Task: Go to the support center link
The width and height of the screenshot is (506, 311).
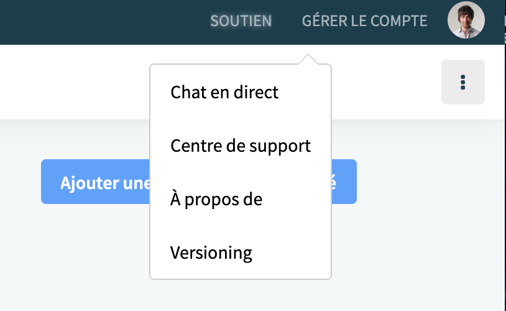Action: click(x=241, y=146)
